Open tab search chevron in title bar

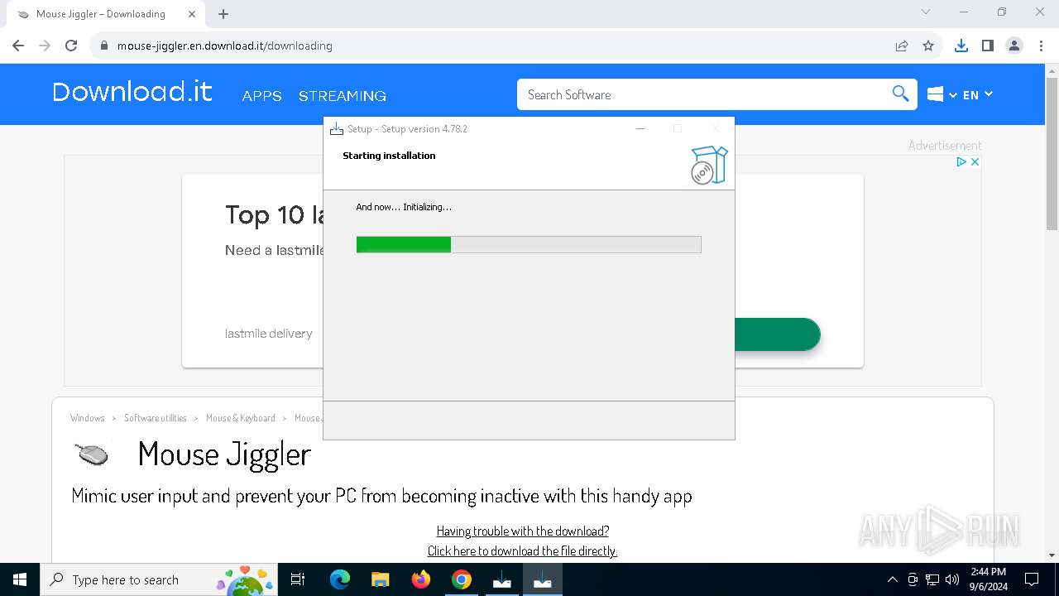926,12
